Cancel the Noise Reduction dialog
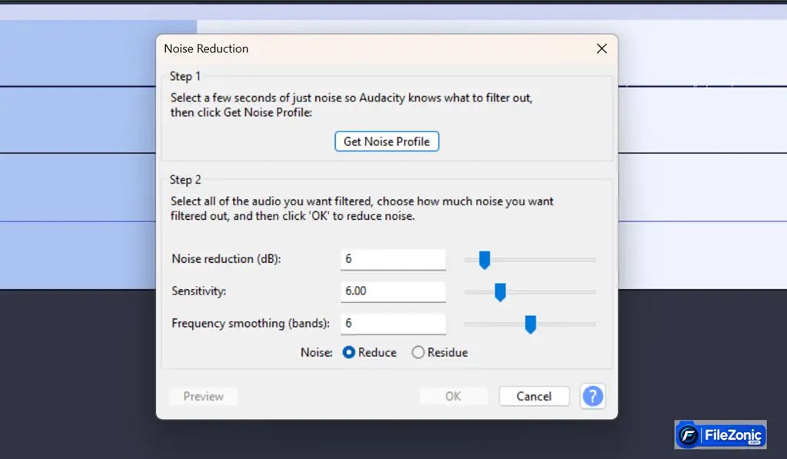The image size is (787, 459). pyautogui.click(x=534, y=396)
